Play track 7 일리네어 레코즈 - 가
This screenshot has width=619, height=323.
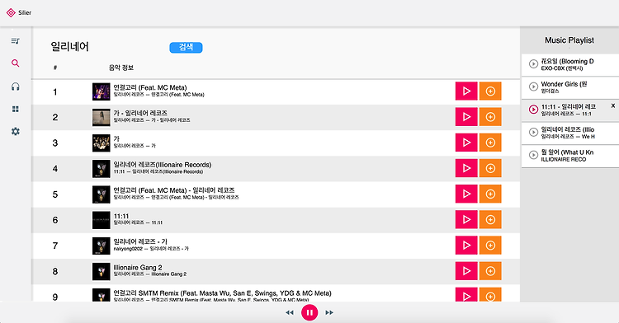click(x=466, y=246)
